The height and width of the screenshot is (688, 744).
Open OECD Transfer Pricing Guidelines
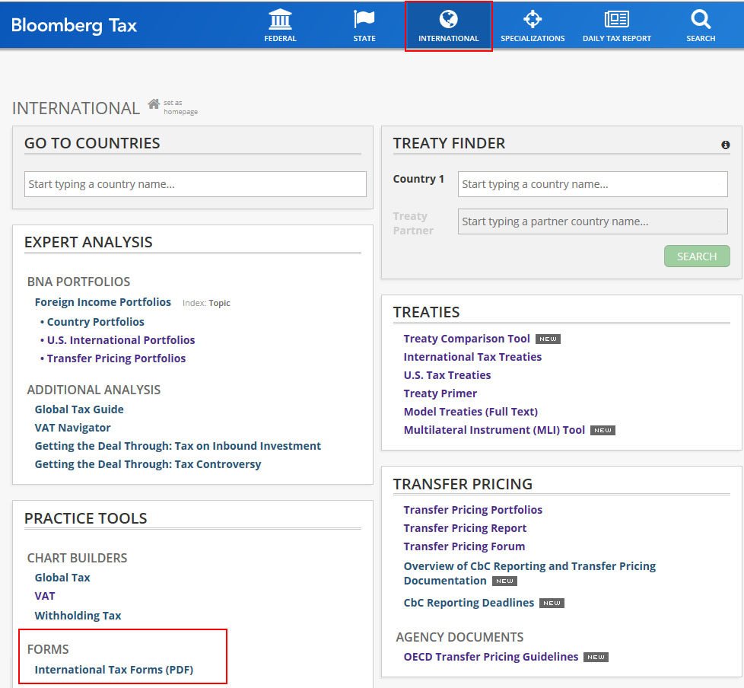tap(491, 657)
